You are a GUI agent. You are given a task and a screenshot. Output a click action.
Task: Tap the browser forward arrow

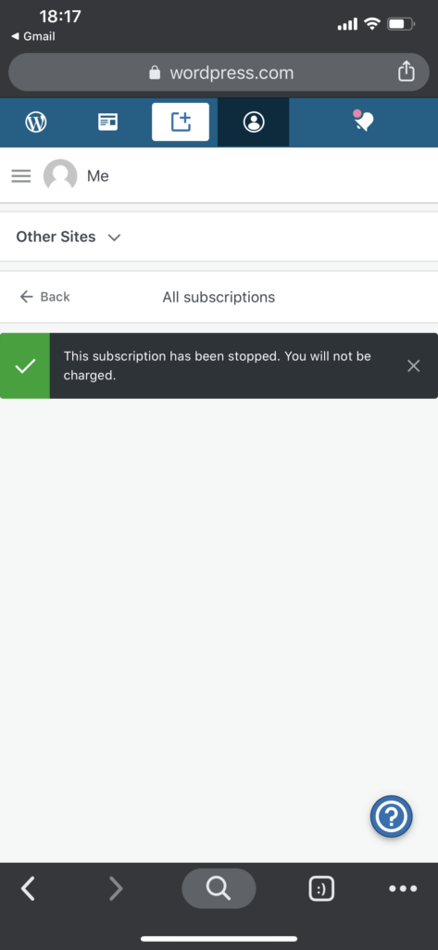coord(115,889)
